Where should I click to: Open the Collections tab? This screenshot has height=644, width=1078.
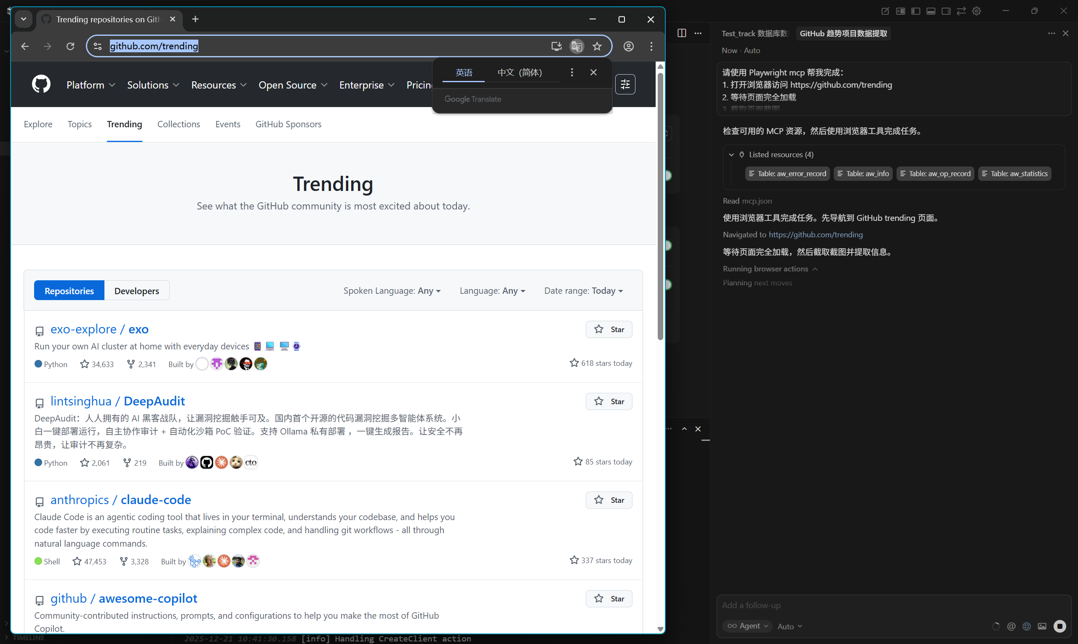click(x=179, y=124)
